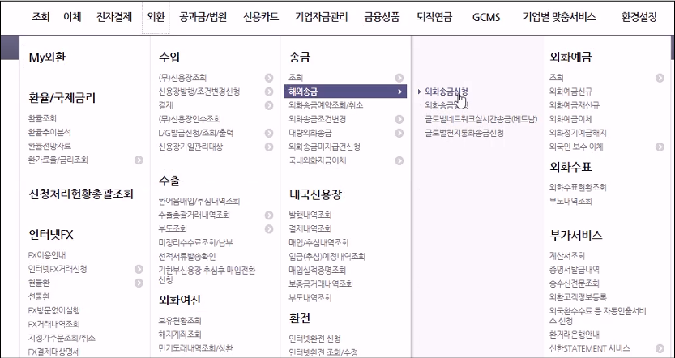Open the 기업자금관리 top menu
Image resolution: width=675 pixels, height=358 pixels.
coord(321,17)
